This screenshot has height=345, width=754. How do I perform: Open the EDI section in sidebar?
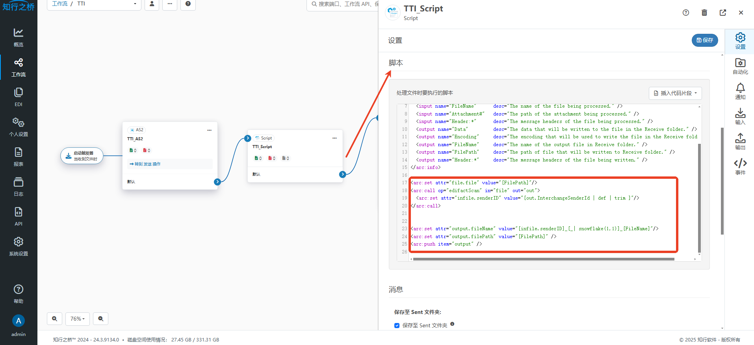[19, 97]
